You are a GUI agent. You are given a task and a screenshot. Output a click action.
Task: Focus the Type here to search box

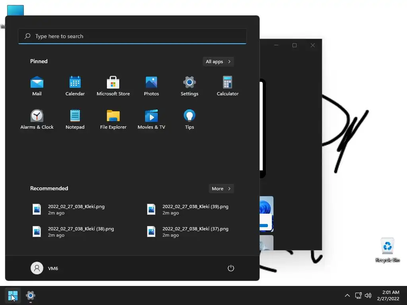click(132, 36)
